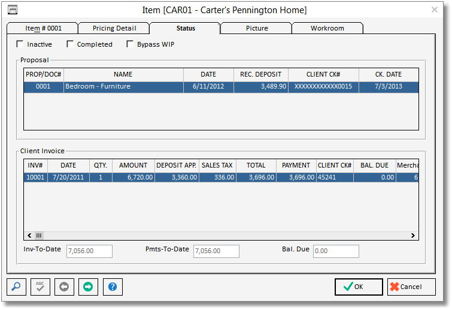This screenshot has height=310, width=452.
Task: Go to next item with green arrow
Action: point(88,287)
